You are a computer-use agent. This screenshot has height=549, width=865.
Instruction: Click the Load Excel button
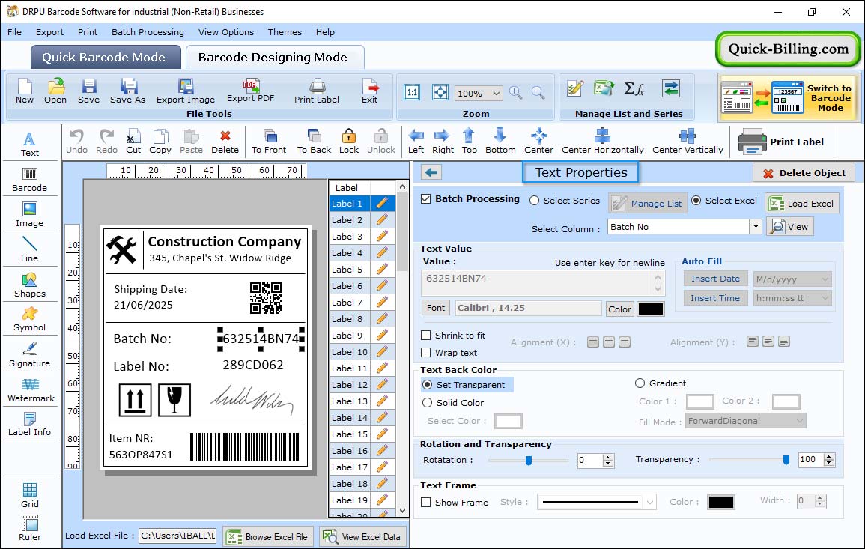[802, 204]
